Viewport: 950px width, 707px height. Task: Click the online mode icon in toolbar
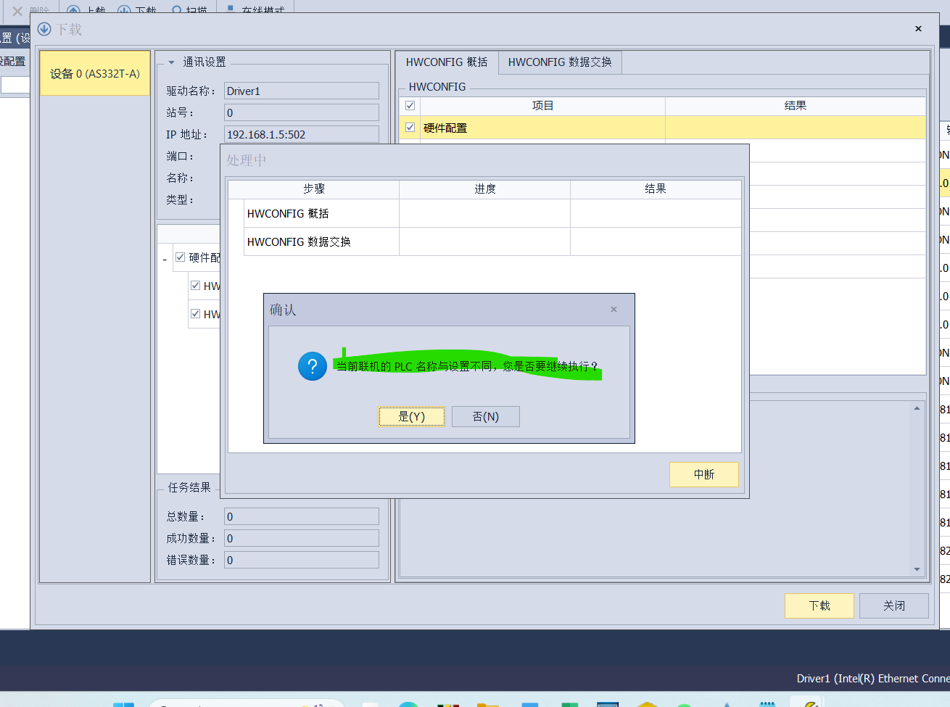click(x=230, y=9)
